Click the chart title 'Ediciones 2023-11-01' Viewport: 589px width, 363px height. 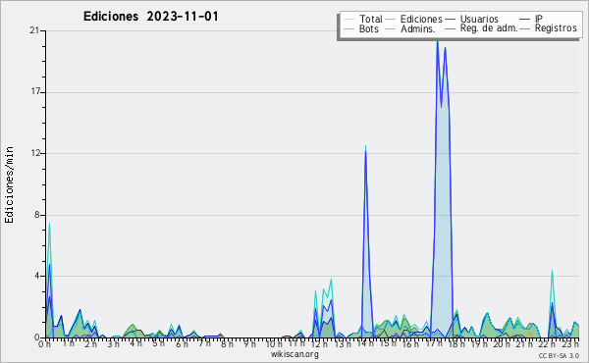(150, 17)
